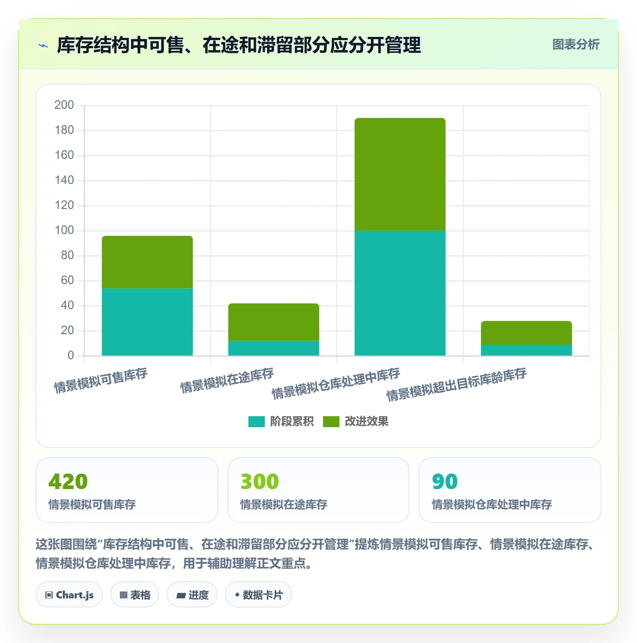
Task: Click the lightning icon beside the title
Action: click(43, 46)
